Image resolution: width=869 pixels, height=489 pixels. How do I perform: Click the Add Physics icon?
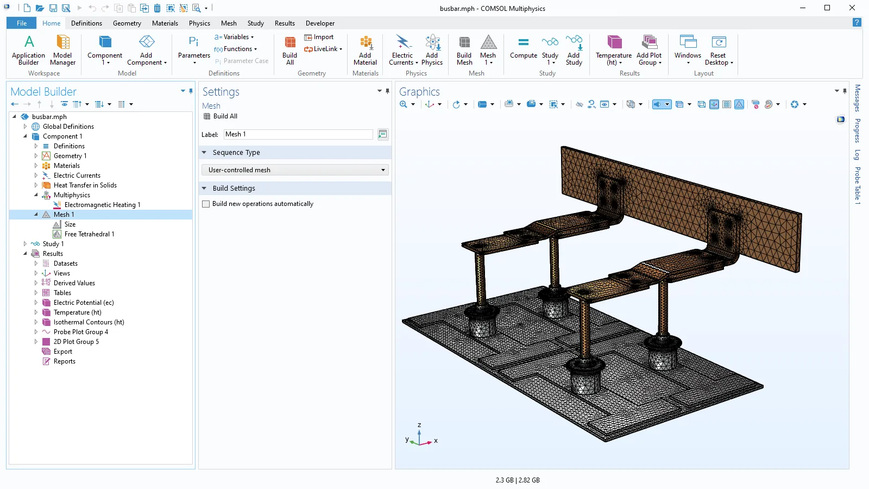pos(432,50)
